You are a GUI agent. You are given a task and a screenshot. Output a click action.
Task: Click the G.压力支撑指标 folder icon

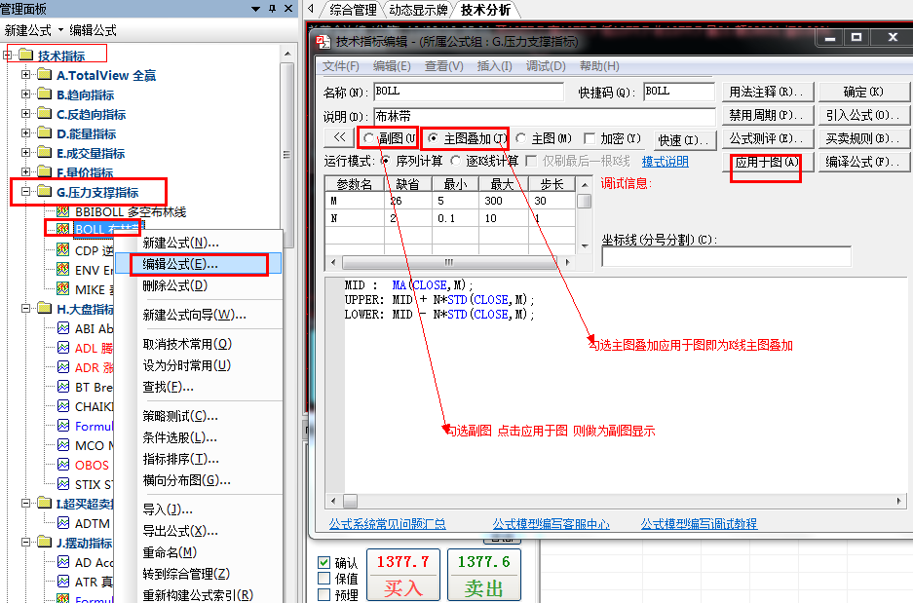coord(45,192)
